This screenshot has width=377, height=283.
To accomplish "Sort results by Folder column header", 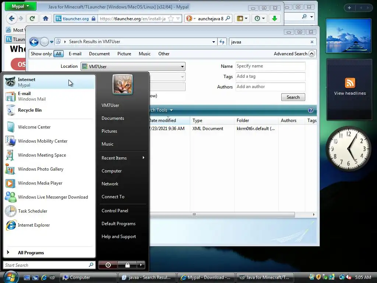I will [256, 120].
